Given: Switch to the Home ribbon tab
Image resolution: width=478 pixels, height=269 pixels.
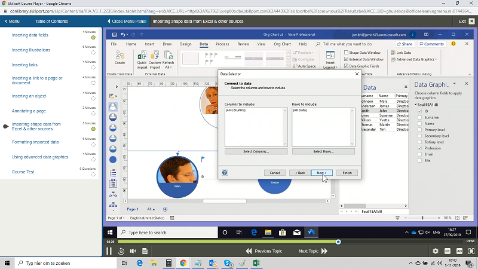Looking at the screenshot, I should tap(131, 44).
